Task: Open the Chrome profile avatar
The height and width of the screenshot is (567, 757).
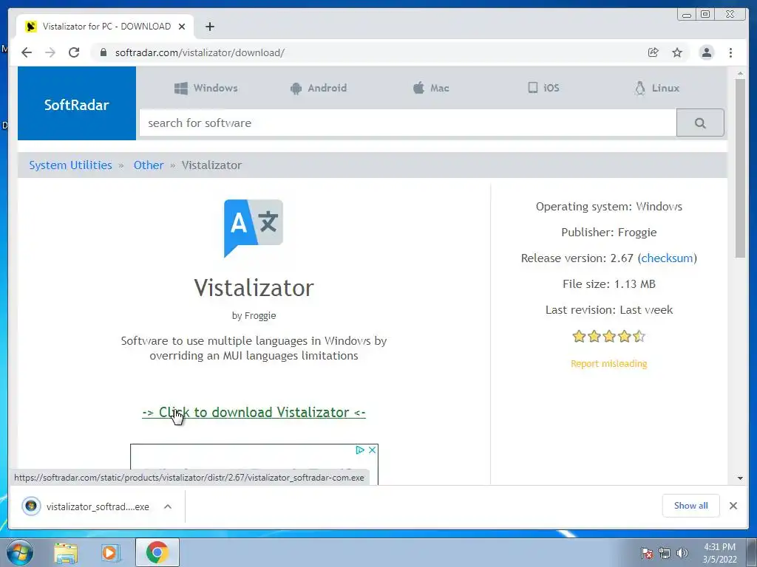Action: tap(706, 52)
